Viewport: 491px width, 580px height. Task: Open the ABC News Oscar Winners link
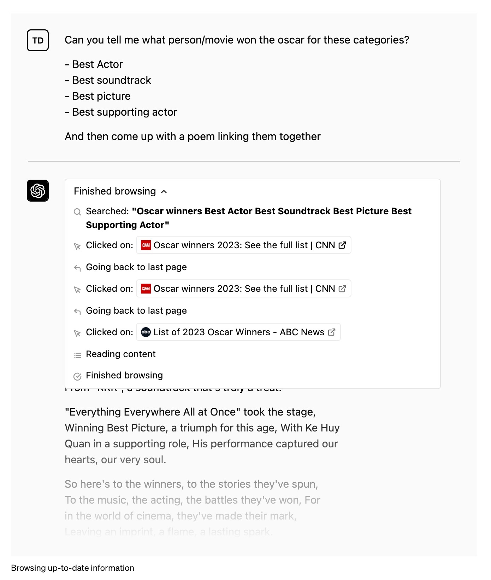239,332
